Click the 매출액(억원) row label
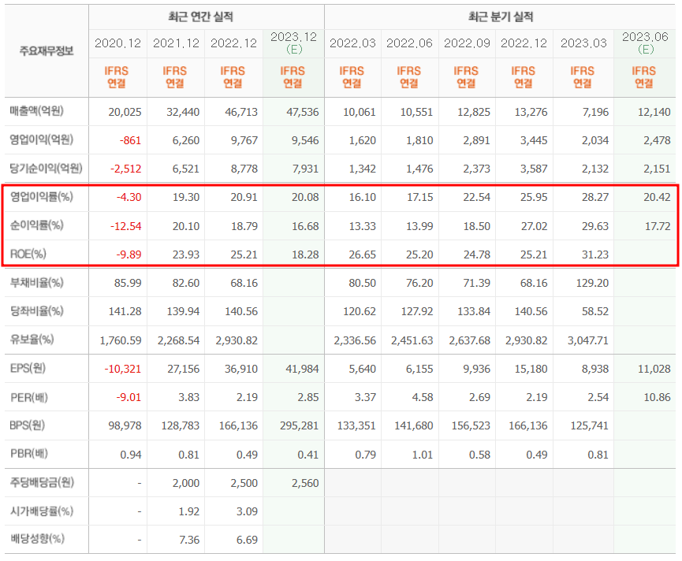682x561 pixels. [x=37, y=111]
